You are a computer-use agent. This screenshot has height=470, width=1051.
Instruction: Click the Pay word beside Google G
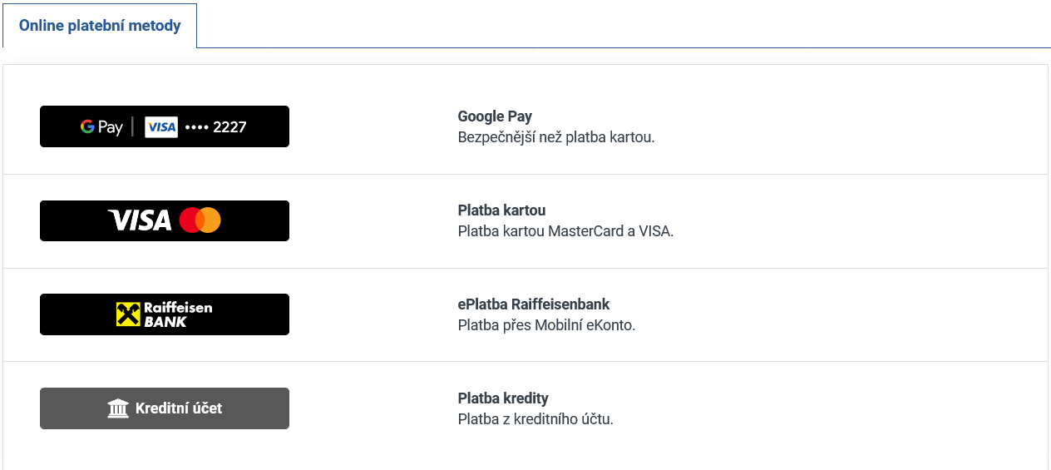111,127
